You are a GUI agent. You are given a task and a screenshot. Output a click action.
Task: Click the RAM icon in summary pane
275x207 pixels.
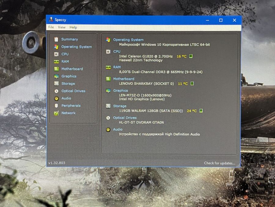(x=108, y=67)
